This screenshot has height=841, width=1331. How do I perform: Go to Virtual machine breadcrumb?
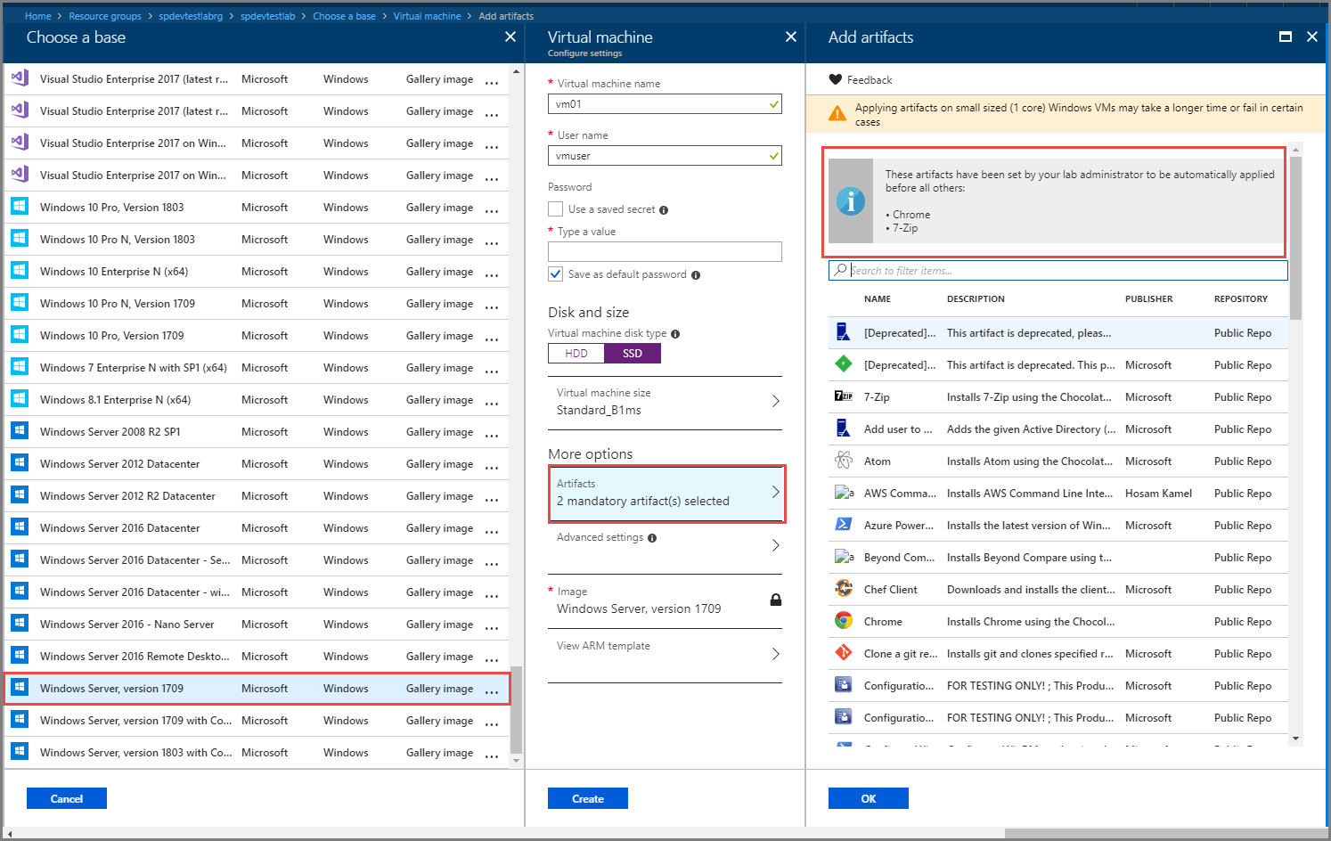point(428,16)
